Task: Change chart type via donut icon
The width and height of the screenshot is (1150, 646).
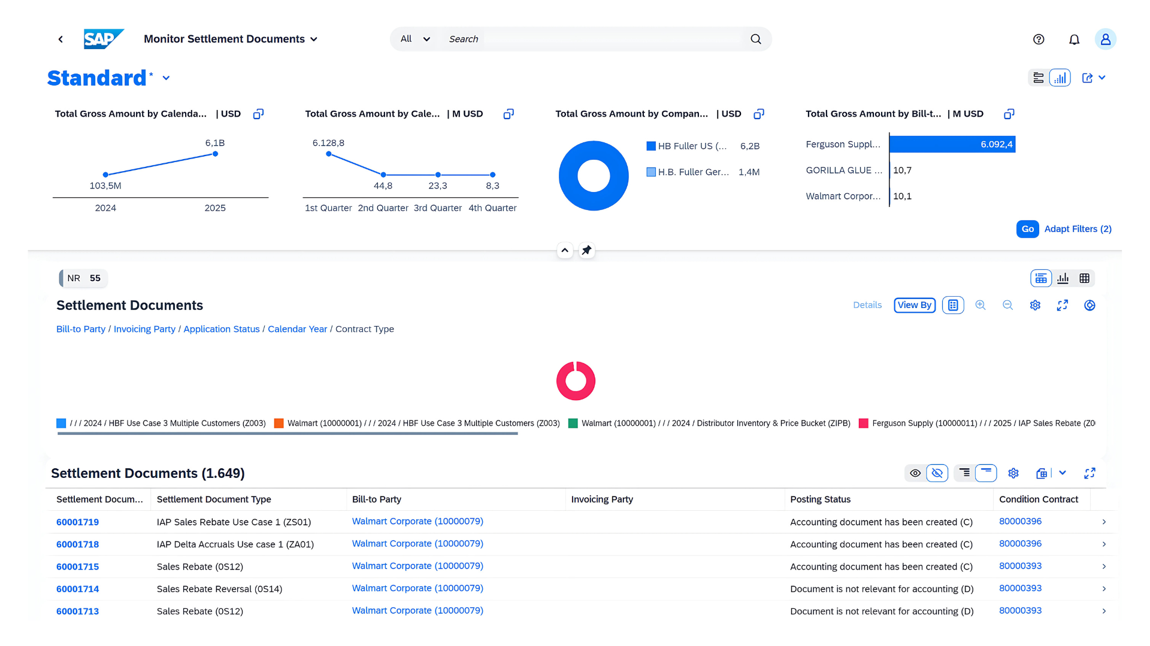Action: pyautogui.click(x=1090, y=305)
